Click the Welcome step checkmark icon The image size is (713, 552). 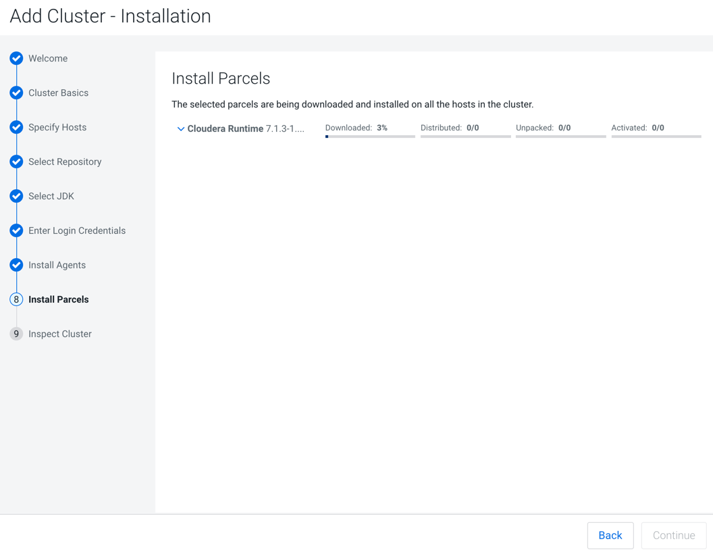pyautogui.click(x=16, y=59)
